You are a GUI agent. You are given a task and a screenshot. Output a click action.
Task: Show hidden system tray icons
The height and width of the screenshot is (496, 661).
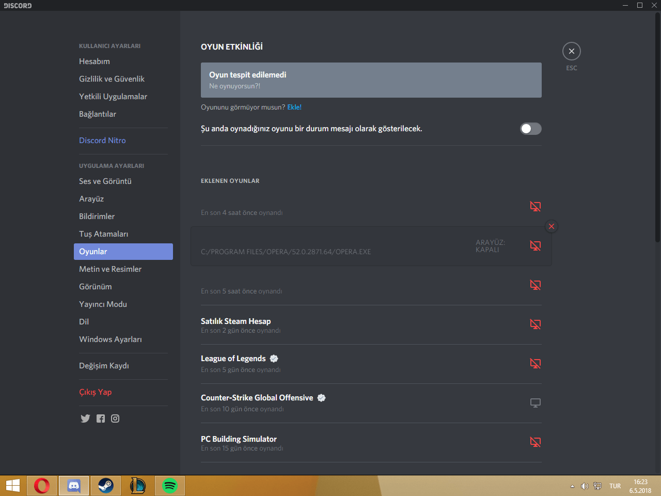(572, 486)
